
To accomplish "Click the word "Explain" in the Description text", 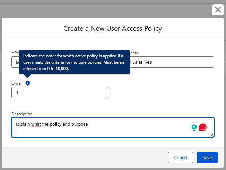I will (x=23, y=124).
